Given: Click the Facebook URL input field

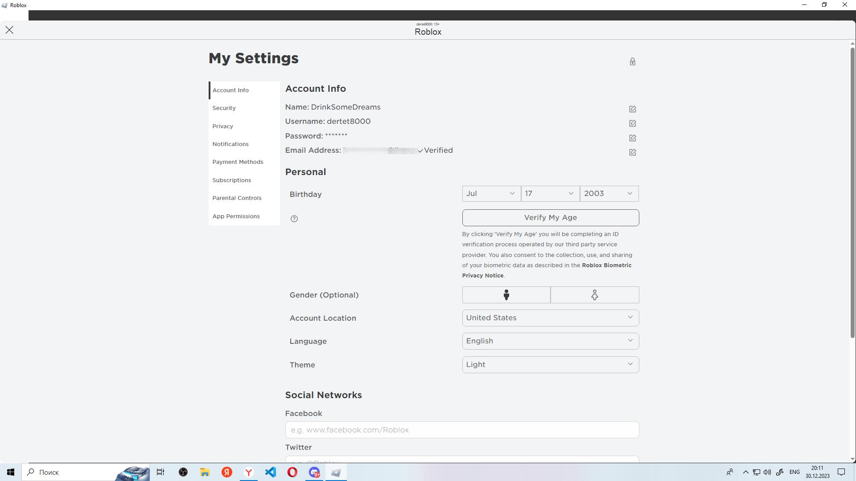Looking at the screenshot, I should coord(462,430).
